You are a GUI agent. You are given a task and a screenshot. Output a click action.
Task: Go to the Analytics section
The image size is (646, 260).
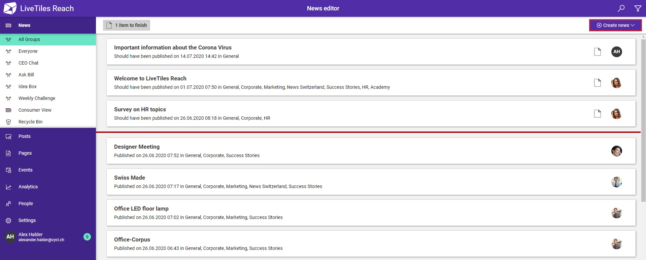(48, 187)
